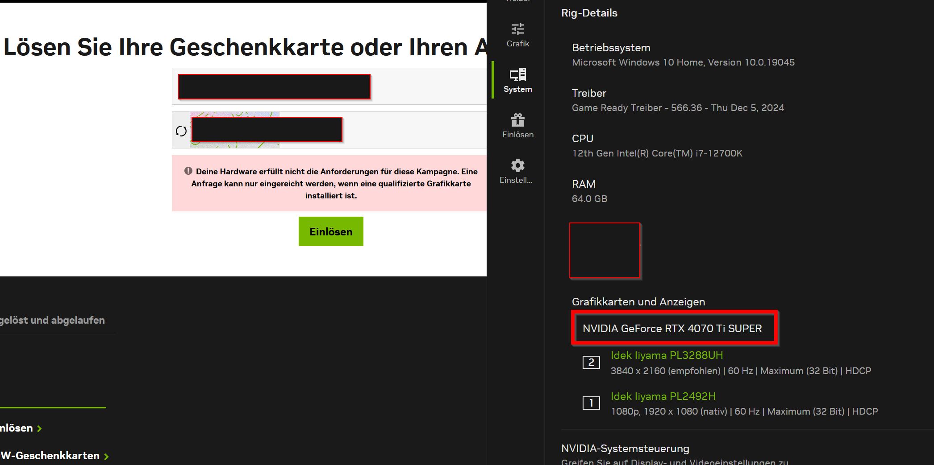Click the W-Geschenkkarten link chevron
The image size is (934, 465).
[106, 457]
